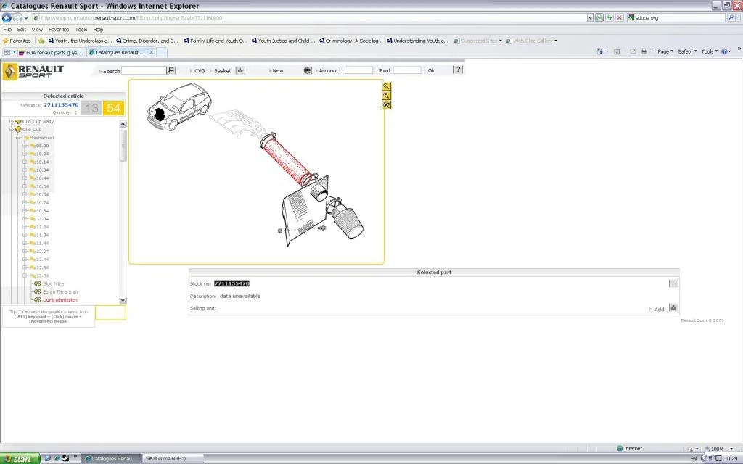The width and height of the screenshot is (743, 464).
Task: Click the add-to-basket icon beside Add
Action: [x=673, y=307]
